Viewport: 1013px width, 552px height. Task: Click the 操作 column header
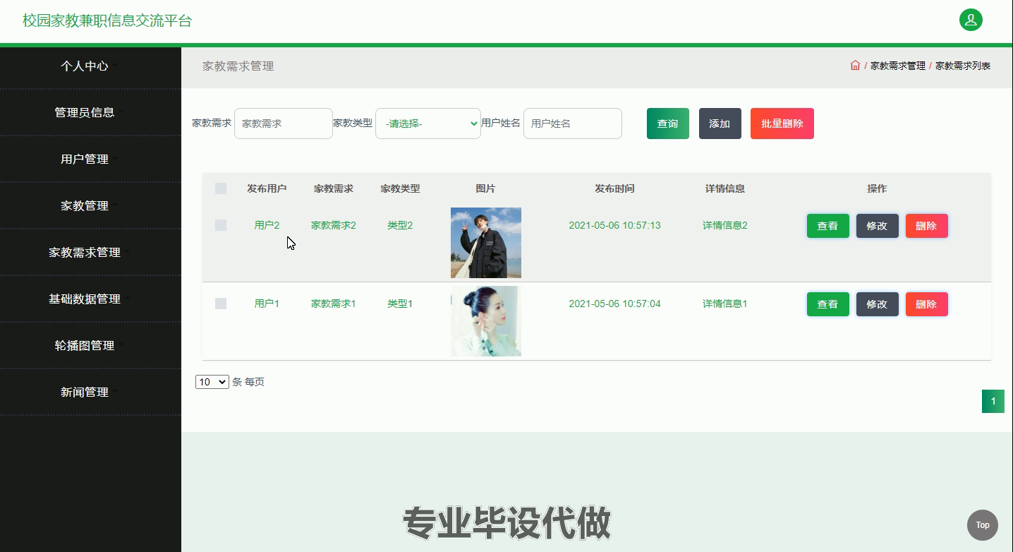click(x=877, y=188)
